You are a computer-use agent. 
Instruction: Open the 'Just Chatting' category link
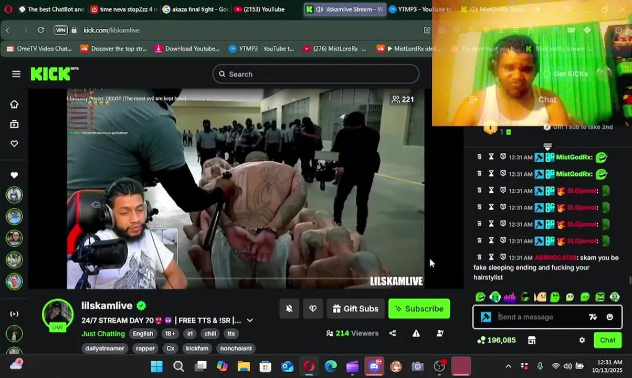103,333
